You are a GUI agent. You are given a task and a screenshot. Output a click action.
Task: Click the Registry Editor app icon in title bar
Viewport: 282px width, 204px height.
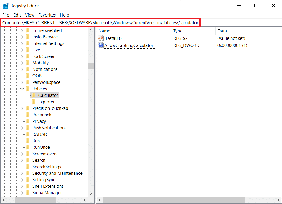click(6, 6)
